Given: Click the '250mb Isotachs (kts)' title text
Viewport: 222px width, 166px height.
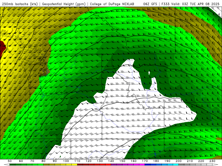Looking at the screenshot, I should coord(20,4).
